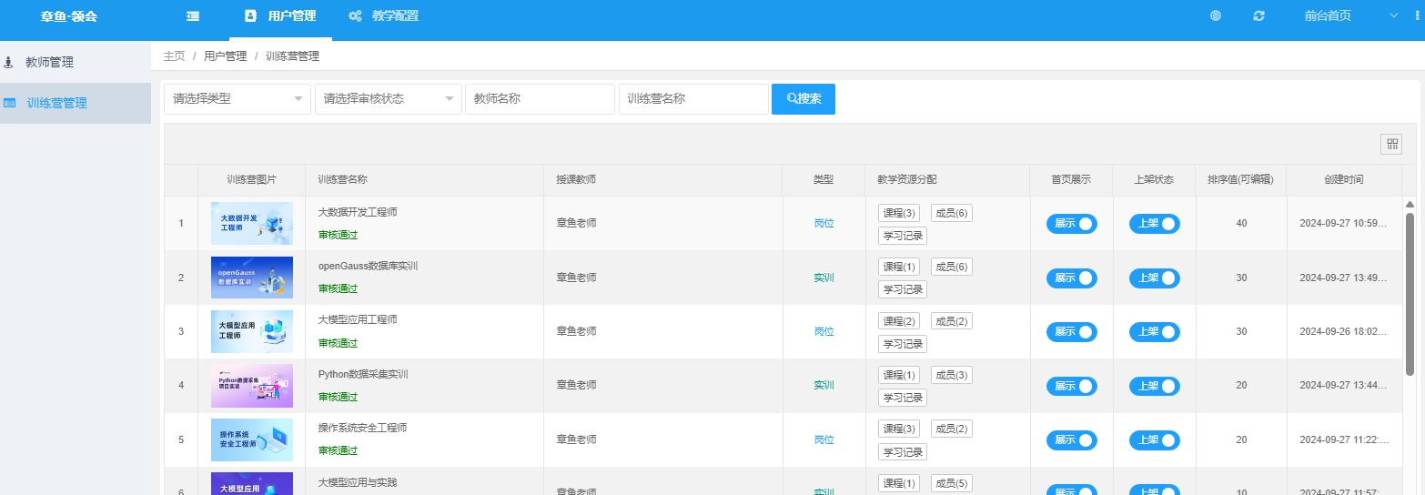Click 成员(3) for Python数据采集实训
The image size is (1425, 495).
[952, 375]
